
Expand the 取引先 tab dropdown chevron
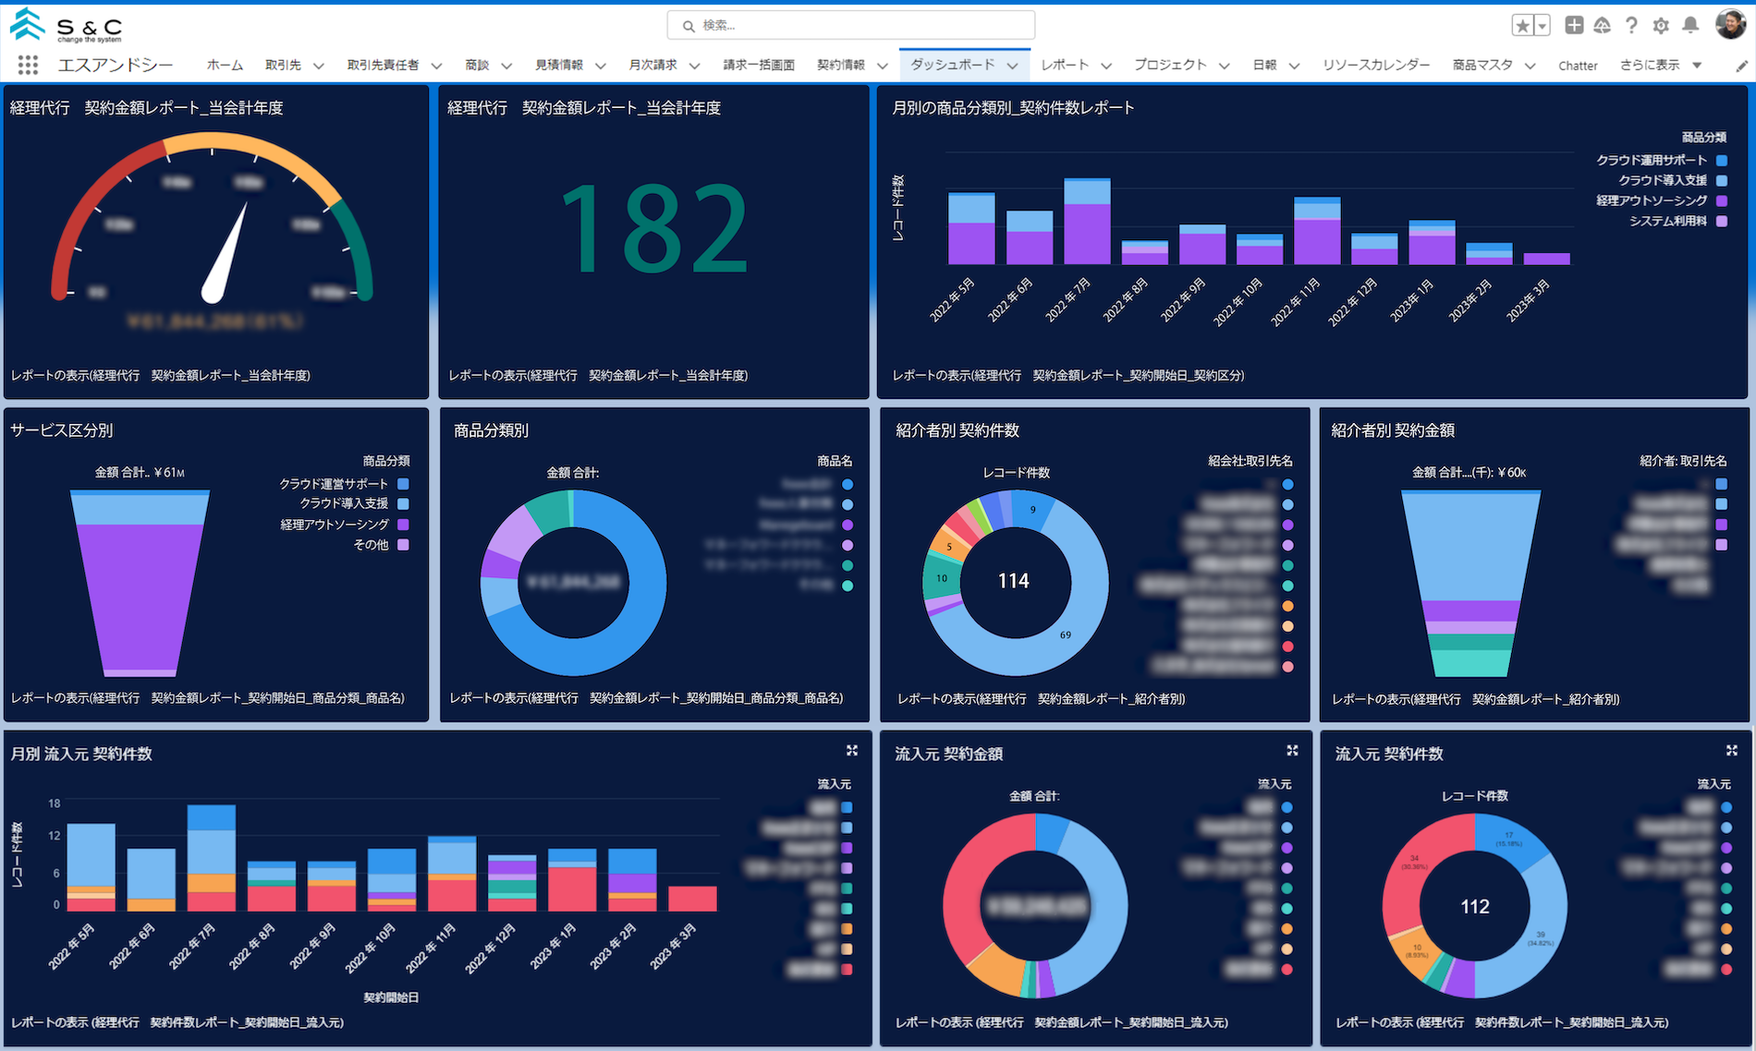point(319,66)
